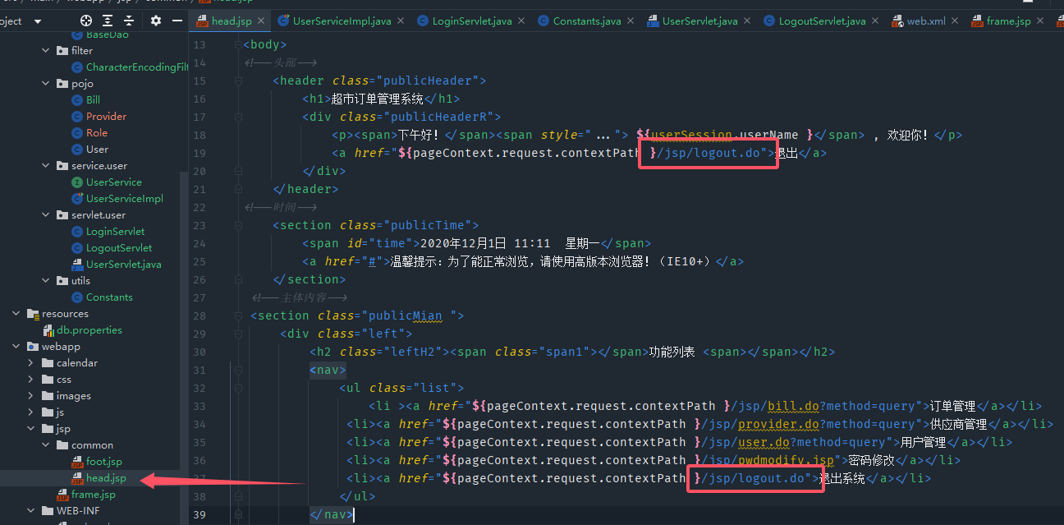Close the LoginServlet.java tab

click(522, 21)
